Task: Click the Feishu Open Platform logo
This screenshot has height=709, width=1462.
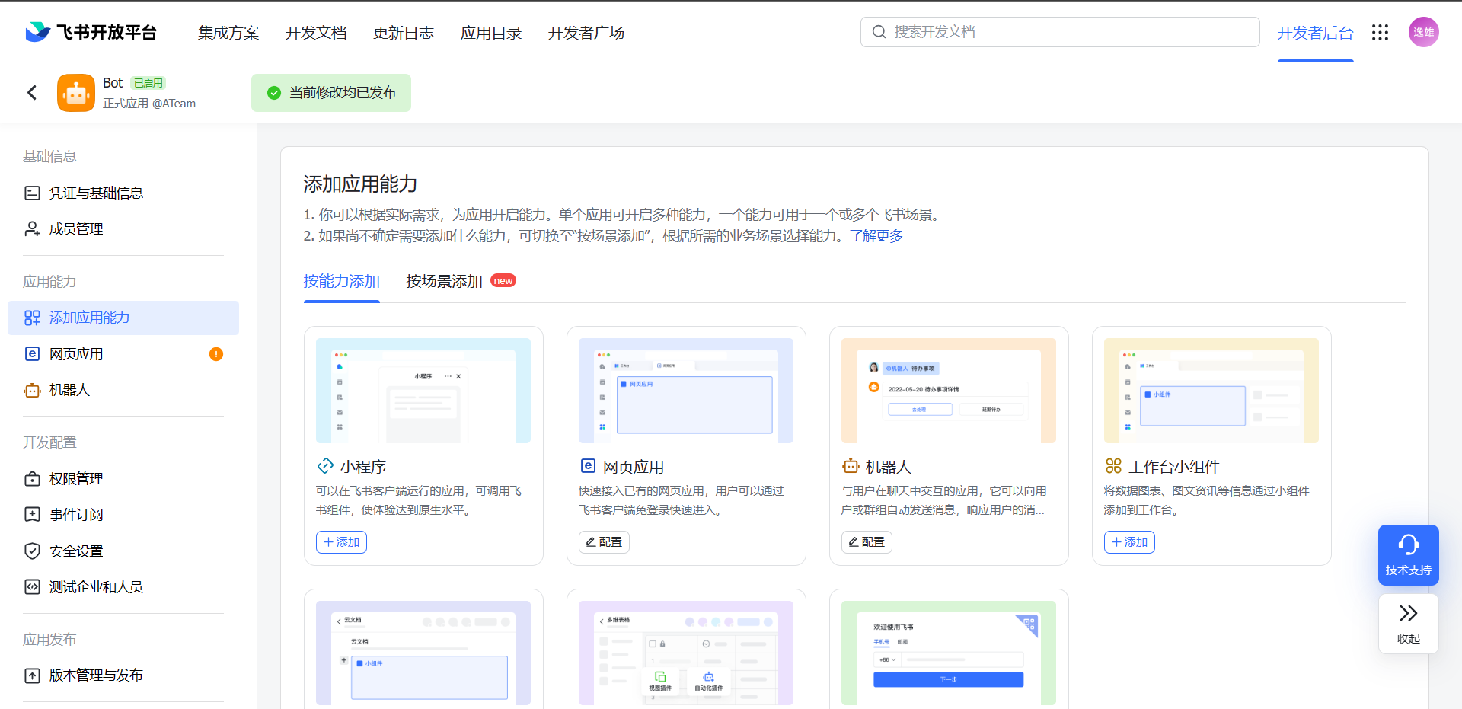Action: tap(91, 32)
